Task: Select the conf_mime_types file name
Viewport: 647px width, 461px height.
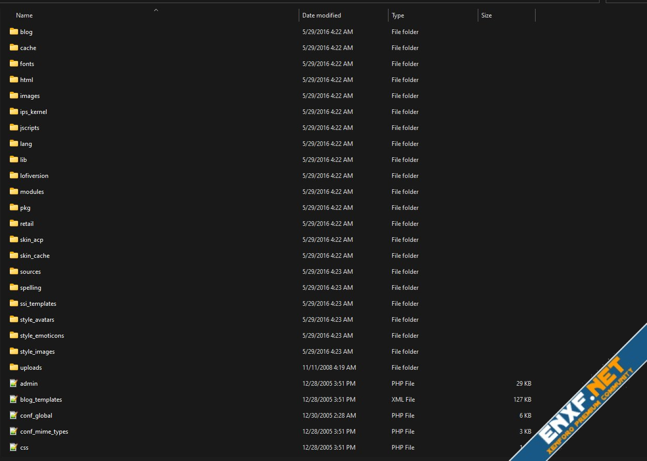Action: click(44, 432)
